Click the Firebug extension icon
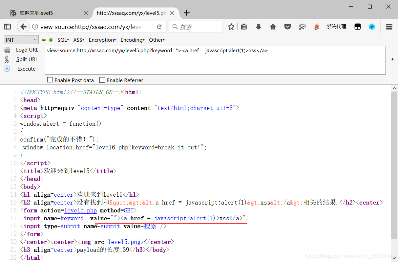Image resolution: width=398 pixels, height=262 pixels. tap(317, 27)
